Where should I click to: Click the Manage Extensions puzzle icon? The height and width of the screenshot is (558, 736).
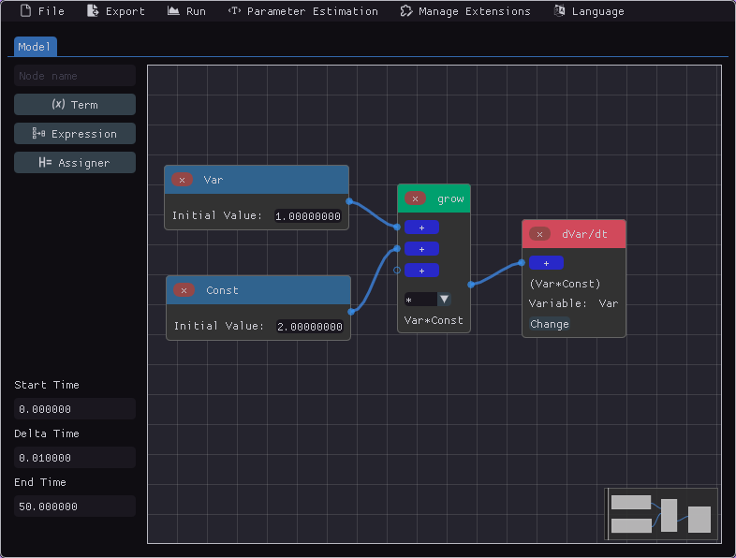[x=406, y=11]
